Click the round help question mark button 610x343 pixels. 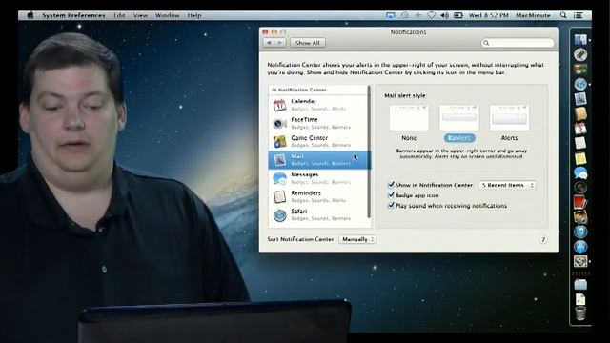[543, 239]
